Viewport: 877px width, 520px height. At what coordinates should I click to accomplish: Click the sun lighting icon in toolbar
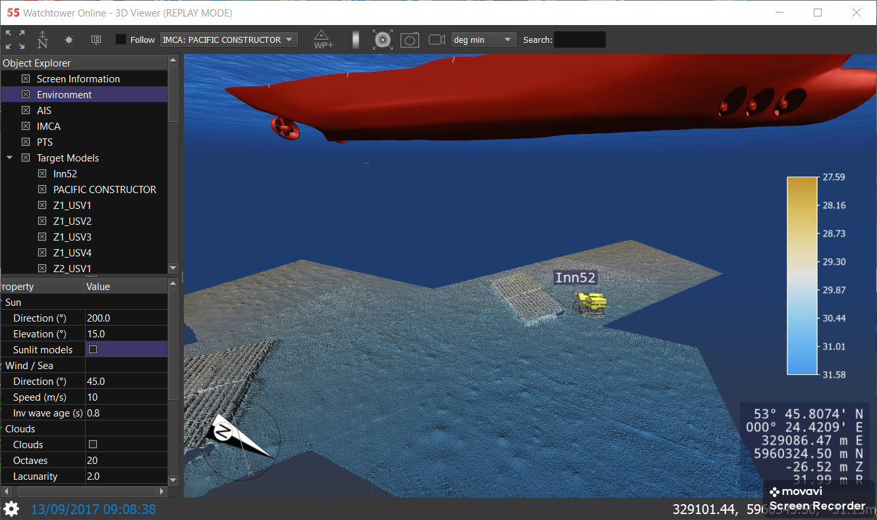(69, 40)
